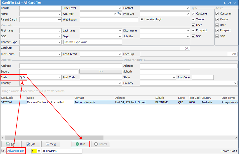This screenshot has height=154, width=239.
Task: Click the Card# ellipsis lookup button
Action: coord(59,8)
